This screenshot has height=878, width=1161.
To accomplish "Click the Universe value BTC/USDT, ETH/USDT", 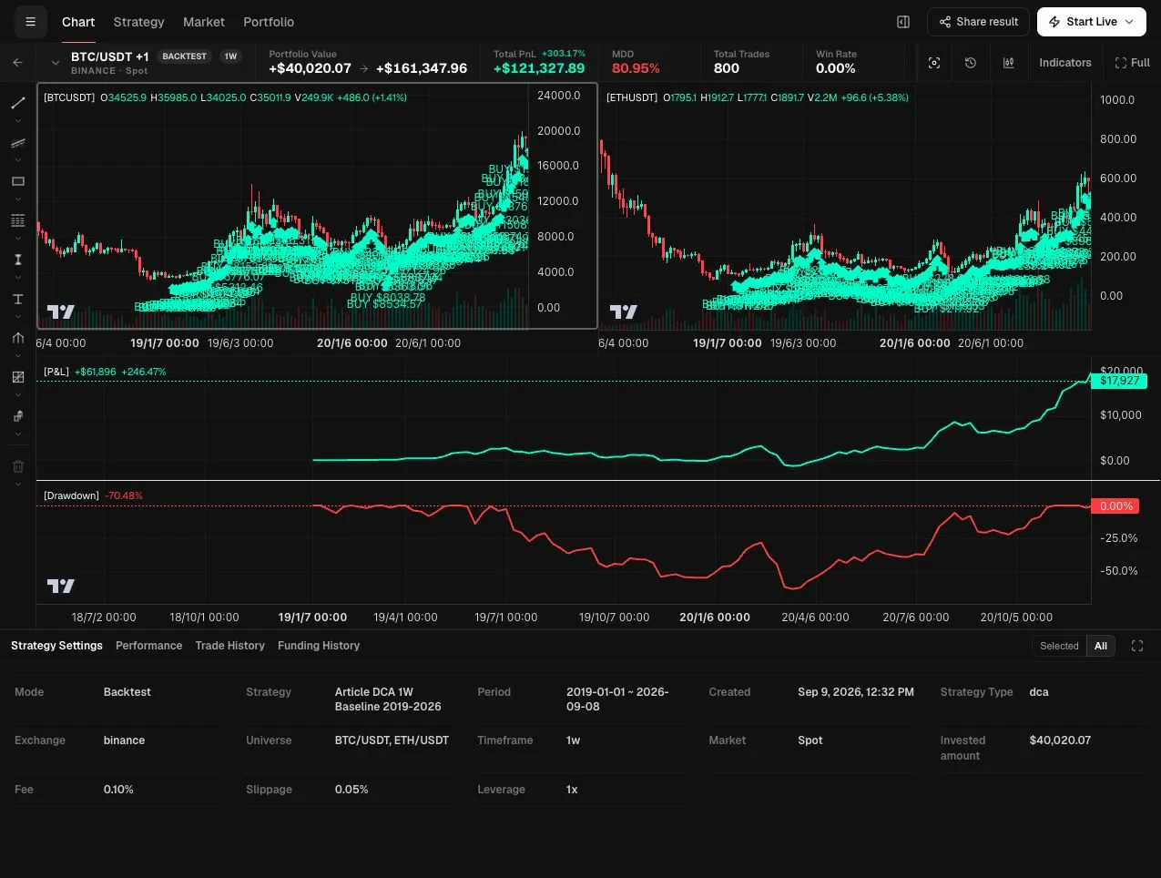I will point(392,740).
